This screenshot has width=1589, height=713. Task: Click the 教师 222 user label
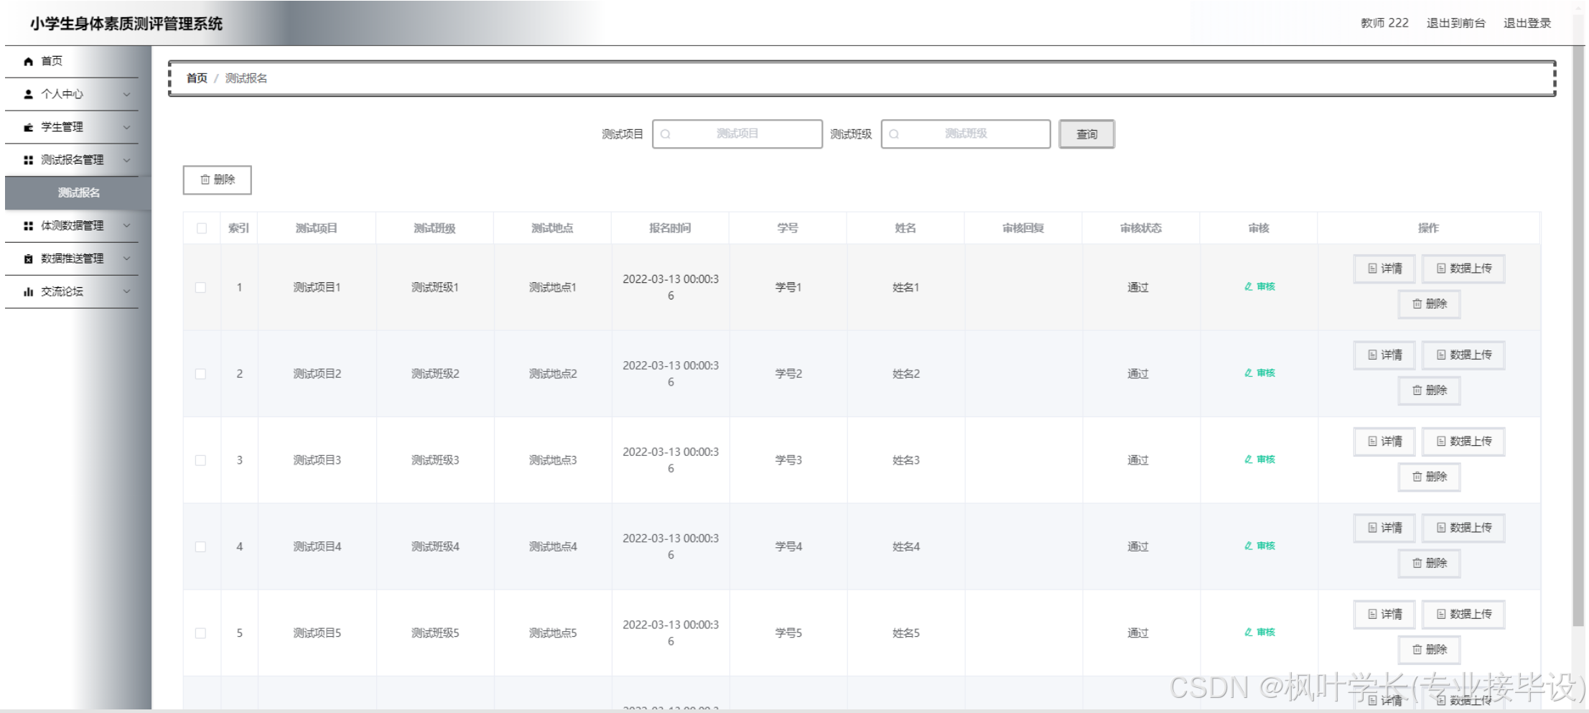pyautogui.click(x=1384, y=23)
